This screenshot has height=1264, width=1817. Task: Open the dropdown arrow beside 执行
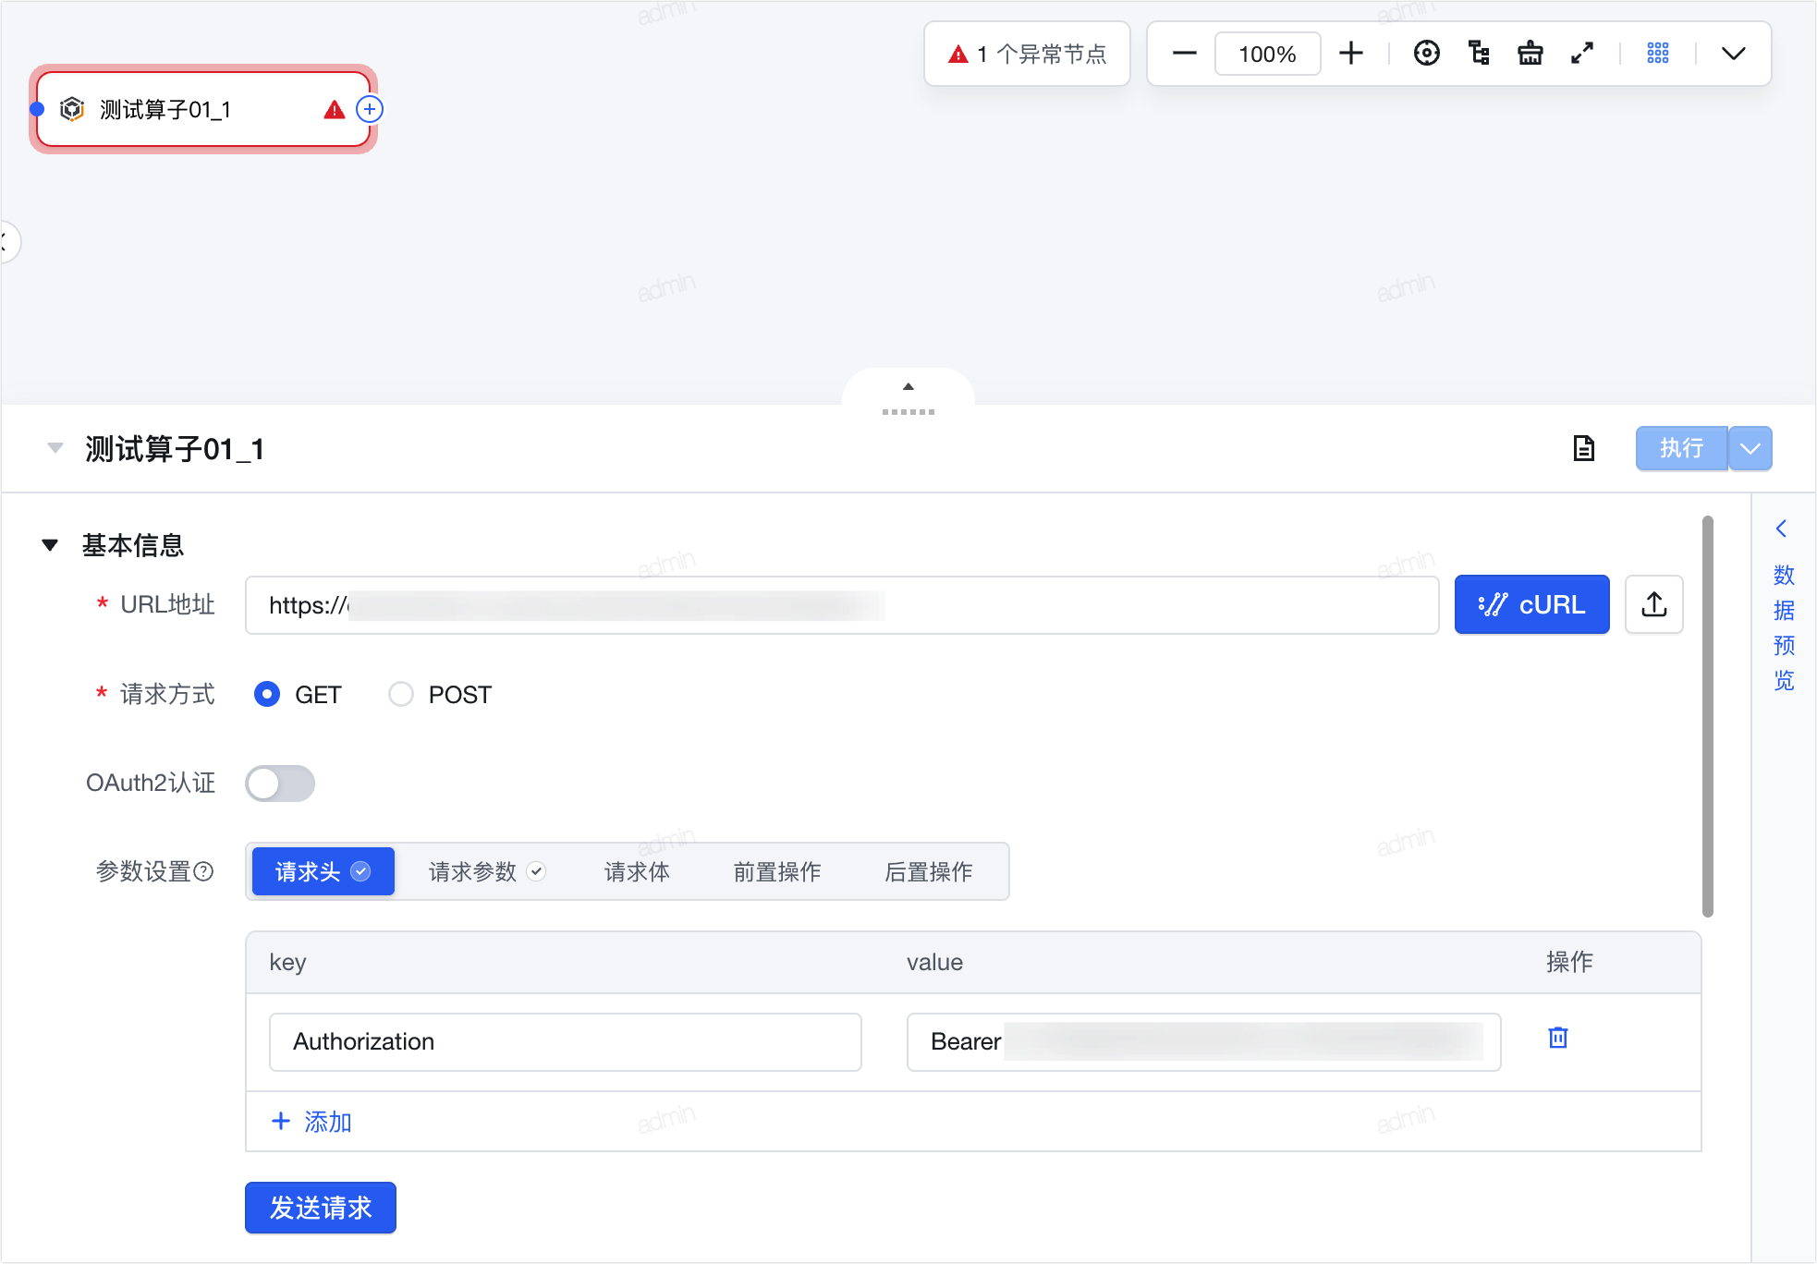click(1750, 449)
